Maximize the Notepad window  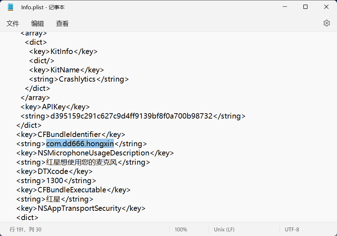click(305, 7)
